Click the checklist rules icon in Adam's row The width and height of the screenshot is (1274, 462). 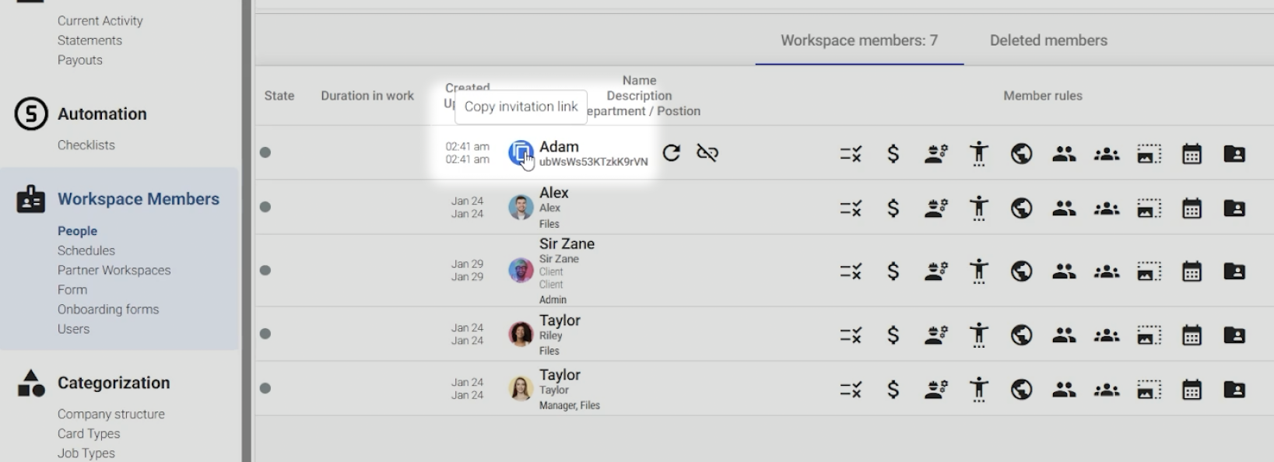click(851, 154)
